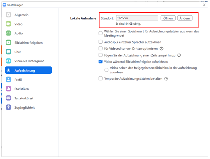Open the Profil person icon
The height and width of the screenshot is (159, 210).
pos(8,79)
